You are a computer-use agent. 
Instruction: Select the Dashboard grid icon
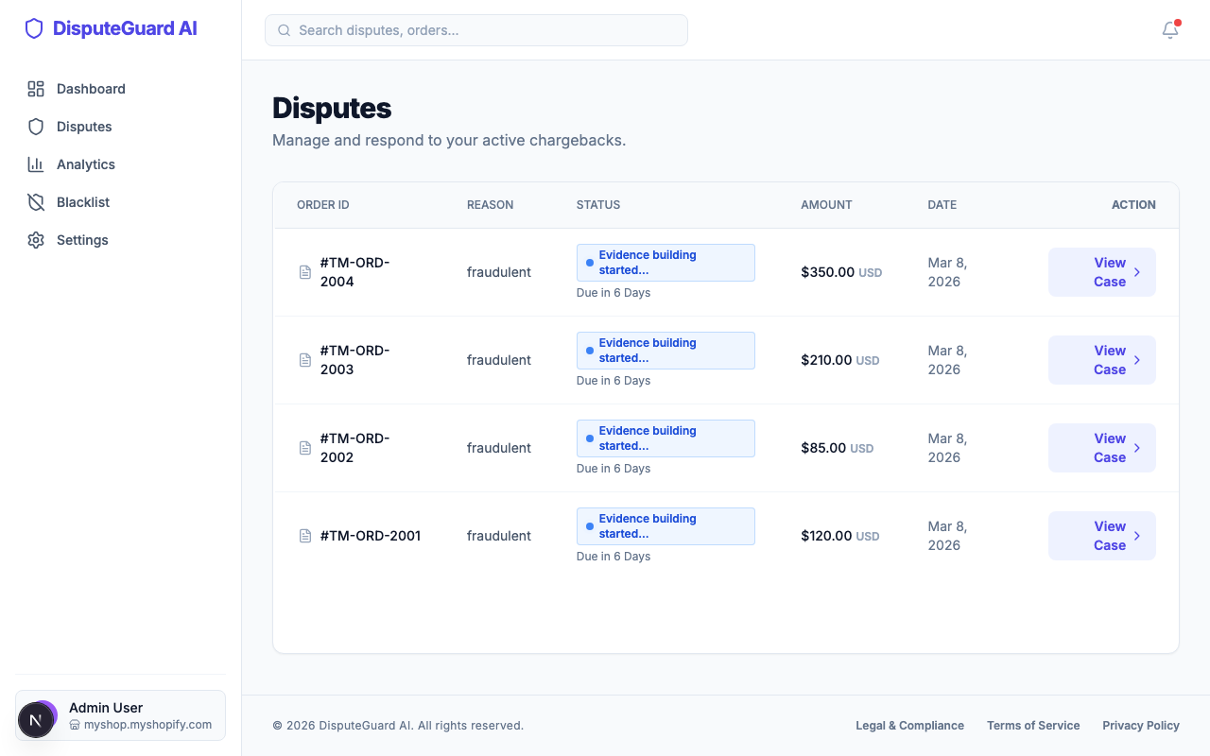36,89
